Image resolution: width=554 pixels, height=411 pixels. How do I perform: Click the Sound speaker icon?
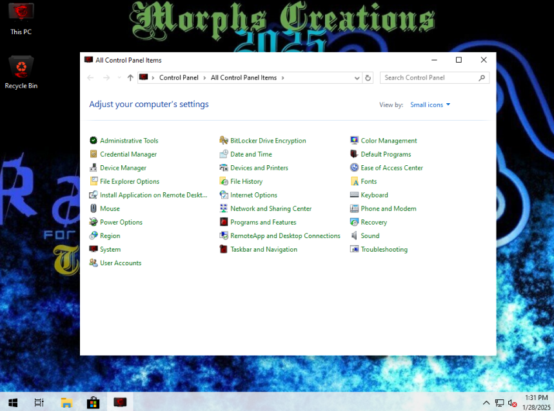354,236
